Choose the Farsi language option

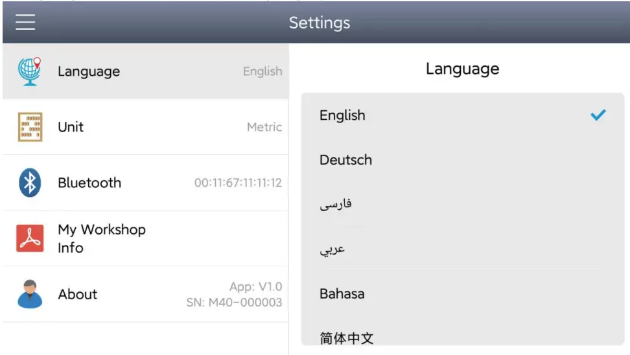click(463, 205)
